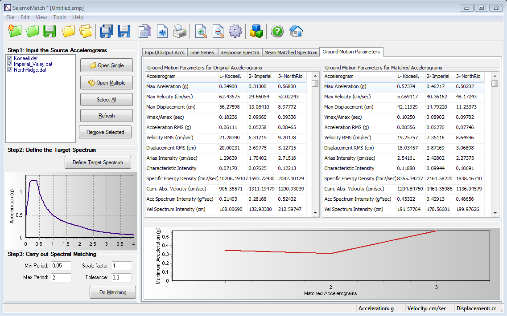Click the zoom out magnifier icon
This screenshot has height=316, width=507.
(218, 31)
